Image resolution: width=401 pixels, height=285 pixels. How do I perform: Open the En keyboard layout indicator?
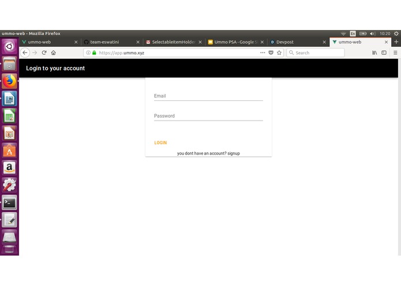(x=353, y=33)
